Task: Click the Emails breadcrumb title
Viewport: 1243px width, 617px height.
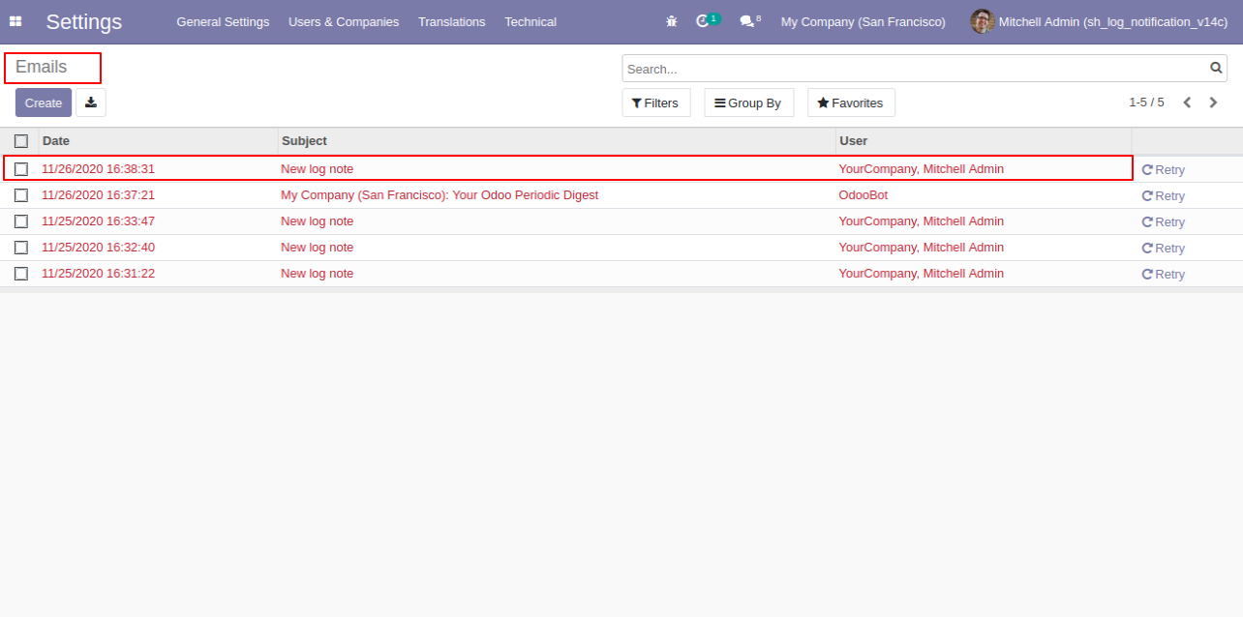Action: (42, 68)
